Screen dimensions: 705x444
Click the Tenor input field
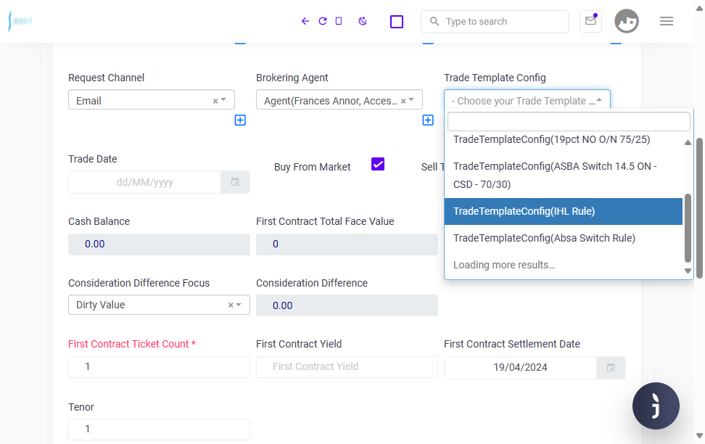159,429
